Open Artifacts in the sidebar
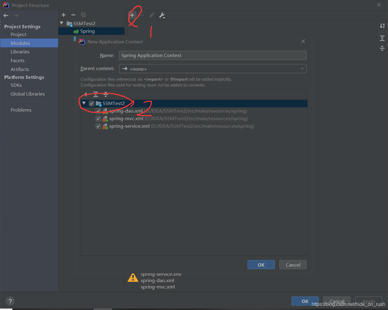The width and height of the screenshot is (388, 310). tap(20, 69)
